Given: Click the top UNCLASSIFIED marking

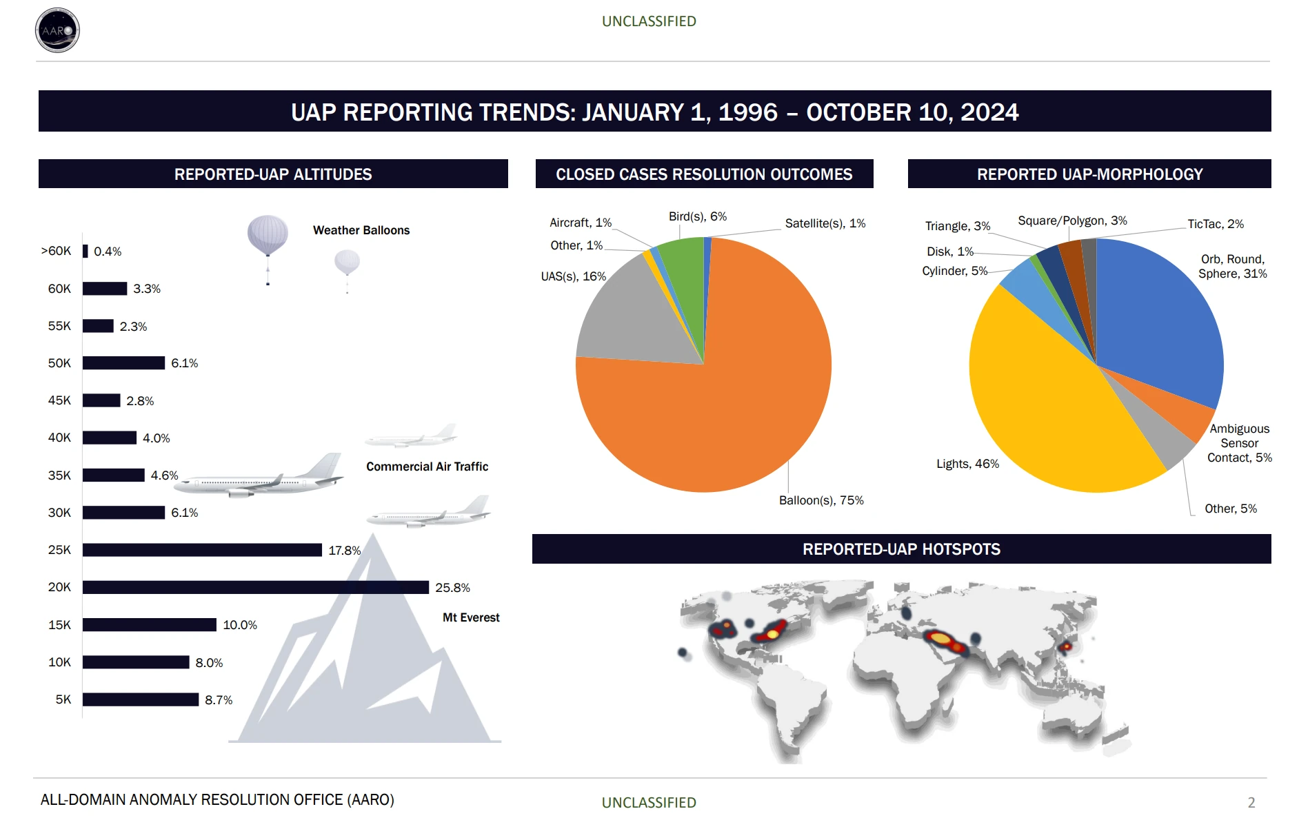Looking at the screenshot, I should pyautogui.click(x=649, y=21).
